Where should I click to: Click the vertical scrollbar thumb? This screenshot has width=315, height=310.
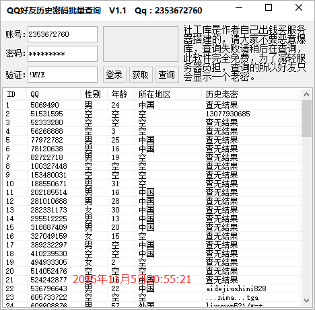[306, 118]
